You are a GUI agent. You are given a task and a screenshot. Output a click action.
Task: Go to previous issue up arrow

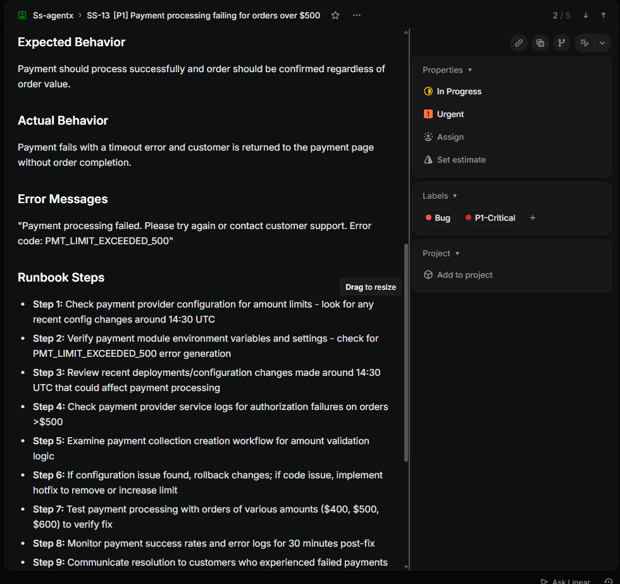604,15
